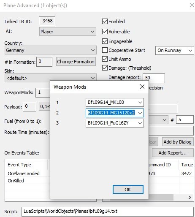Open the Bf109G14_FuG16ZY dropdown
The image size is (195, 217).
[x=140, y=123]
